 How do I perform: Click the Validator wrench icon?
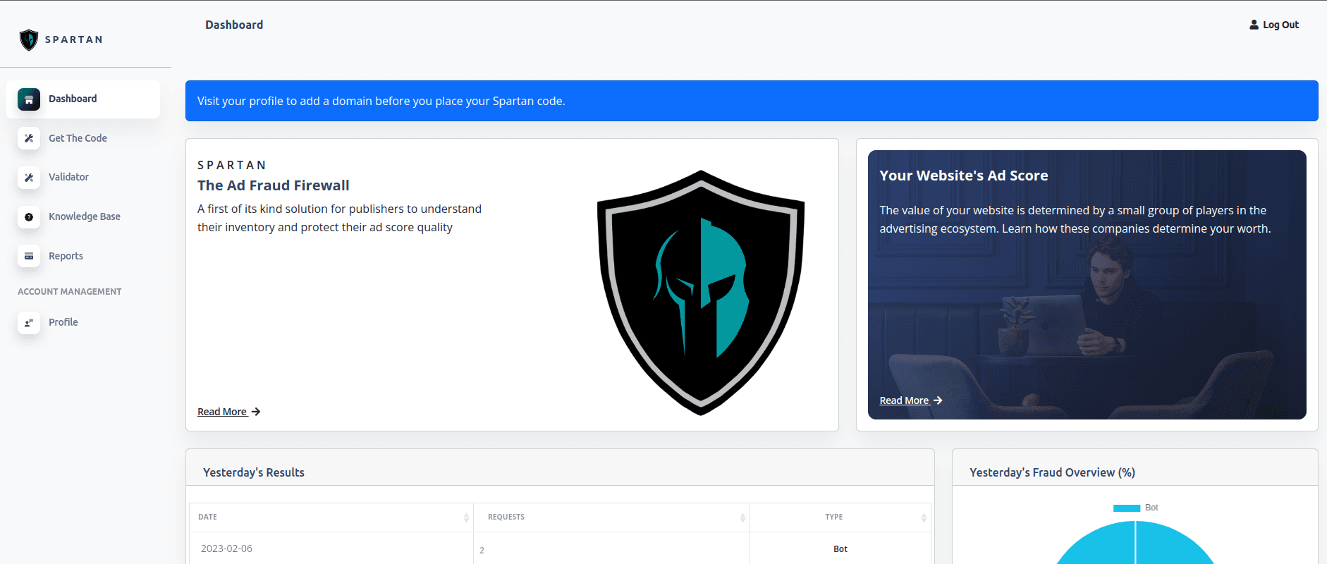coord(29,178)
